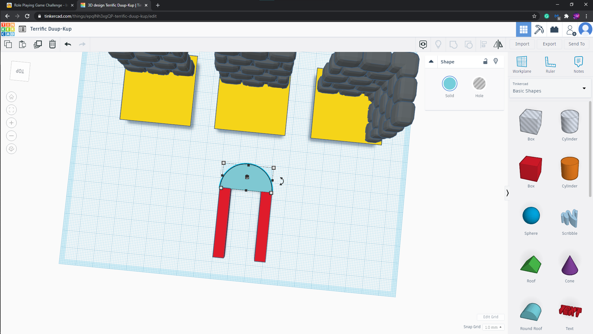
Task: Zoom out with the minus button
Action: pos(11,136)
